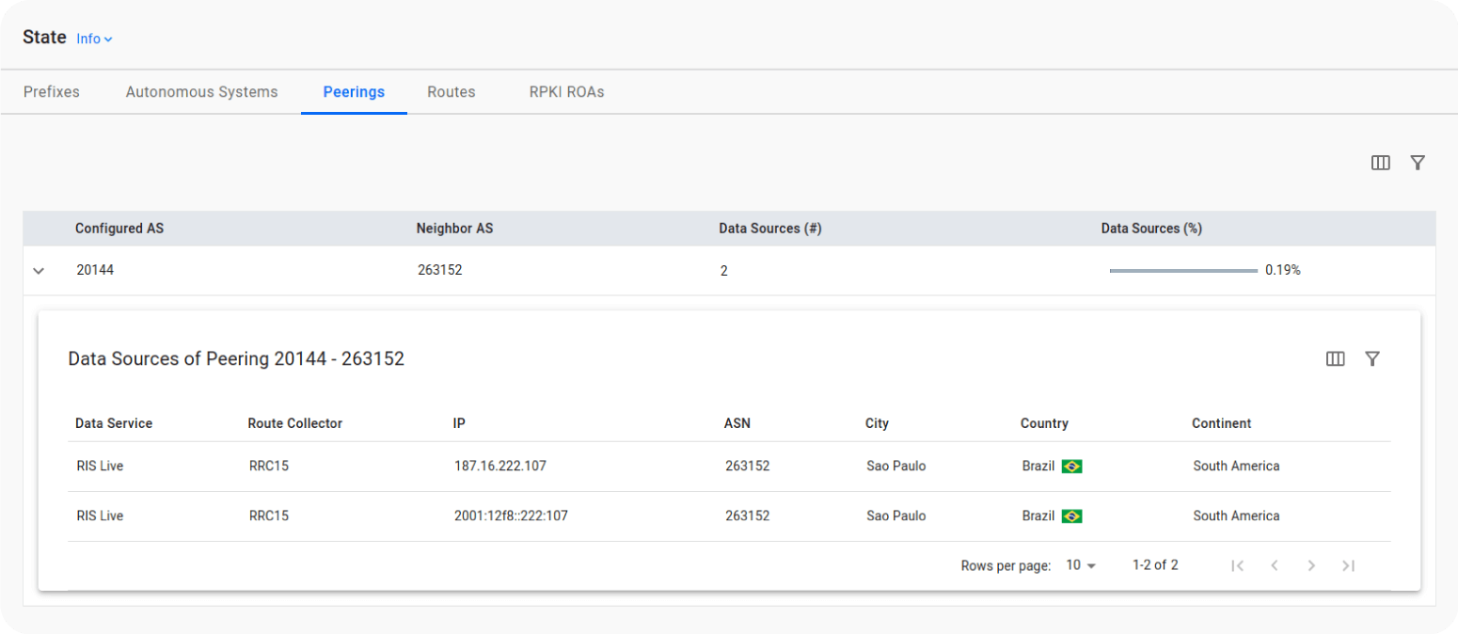This screenshot has width=1458, height=634.
Task: Open the Autonomous Systems tab
Action: point(201,92)
